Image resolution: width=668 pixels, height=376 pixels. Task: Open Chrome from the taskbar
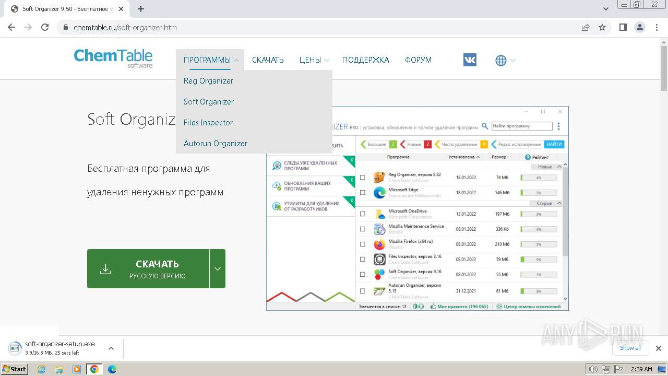click(94, 369)
